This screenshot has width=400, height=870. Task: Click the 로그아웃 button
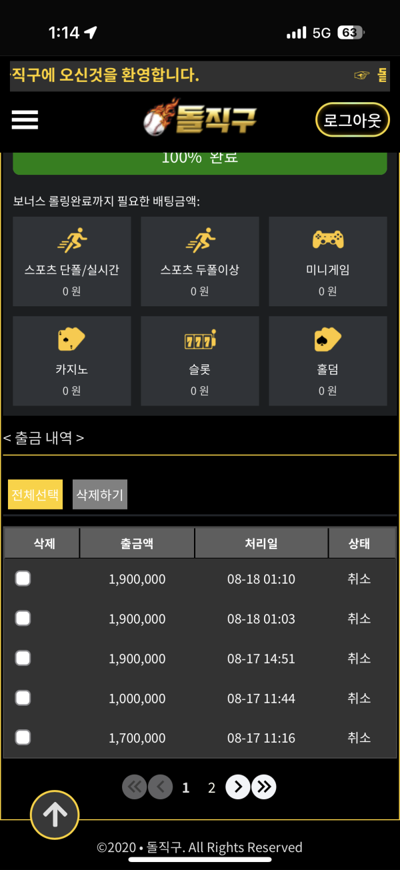[352, 119]
